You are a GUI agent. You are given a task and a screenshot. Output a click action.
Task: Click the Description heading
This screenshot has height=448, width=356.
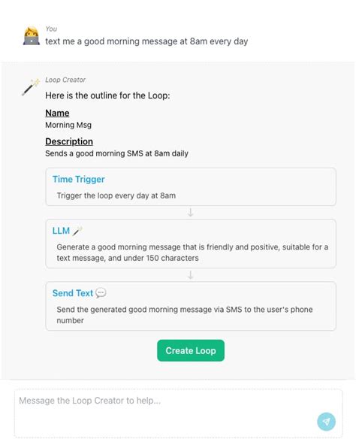coord(69,141)
